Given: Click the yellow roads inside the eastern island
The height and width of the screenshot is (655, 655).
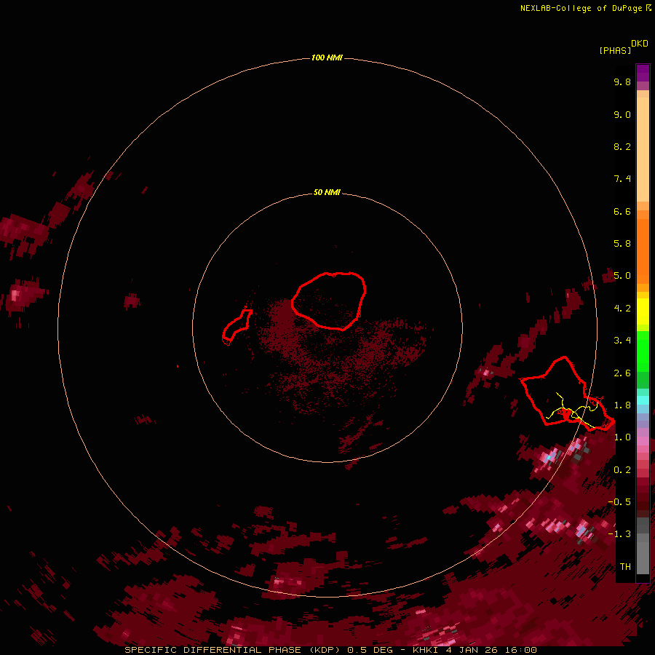Looking at the screenshot, I should [x=573, y=411].
